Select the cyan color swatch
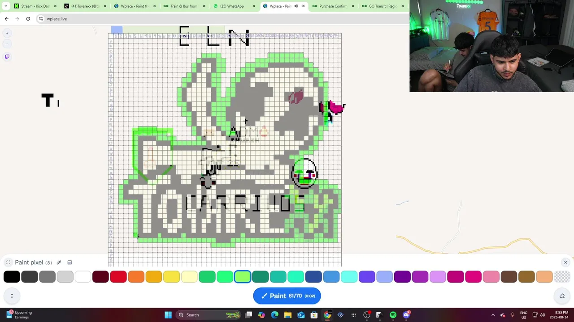Screen dimensions: 574x322 pyautogui.click(x=349, y=277)
